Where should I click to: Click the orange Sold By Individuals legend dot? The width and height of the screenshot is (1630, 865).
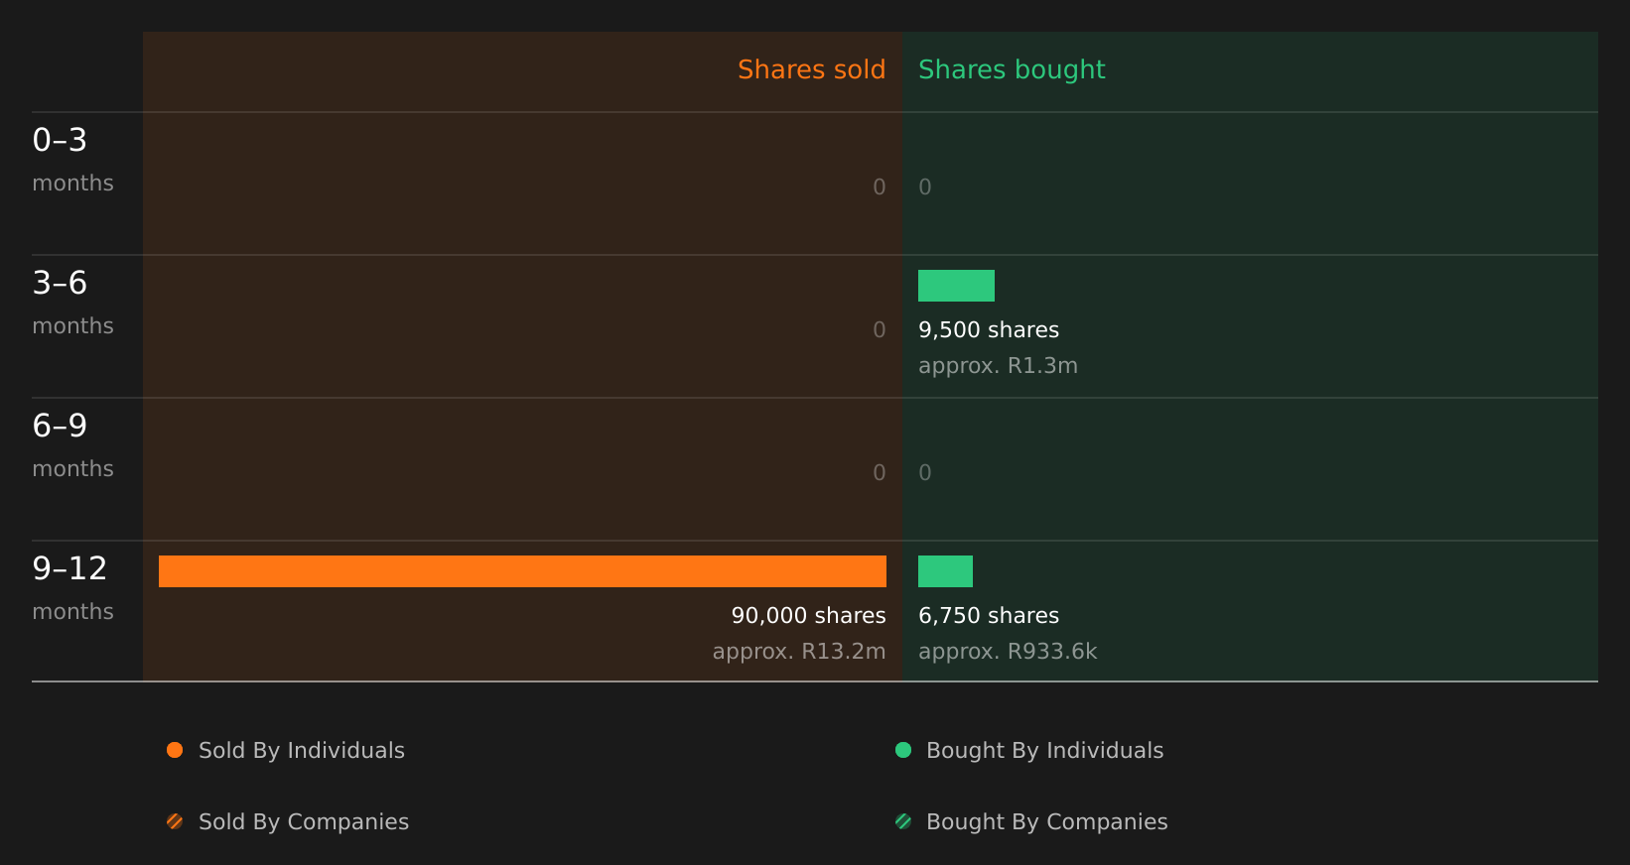click(x=175, y=750)
